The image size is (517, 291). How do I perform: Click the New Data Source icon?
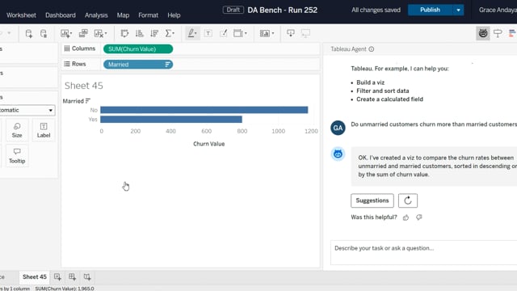point(29,33)
